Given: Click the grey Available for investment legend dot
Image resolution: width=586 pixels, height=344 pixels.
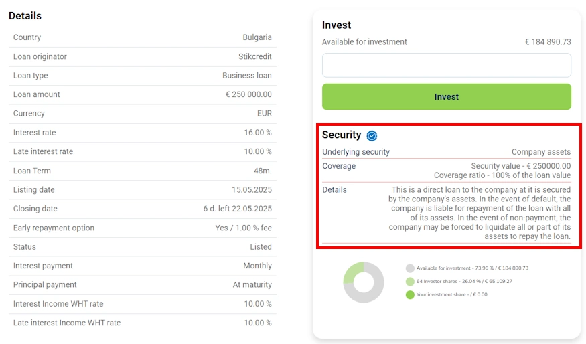Looking at the screenshot, I should click(x=410, y=268).
